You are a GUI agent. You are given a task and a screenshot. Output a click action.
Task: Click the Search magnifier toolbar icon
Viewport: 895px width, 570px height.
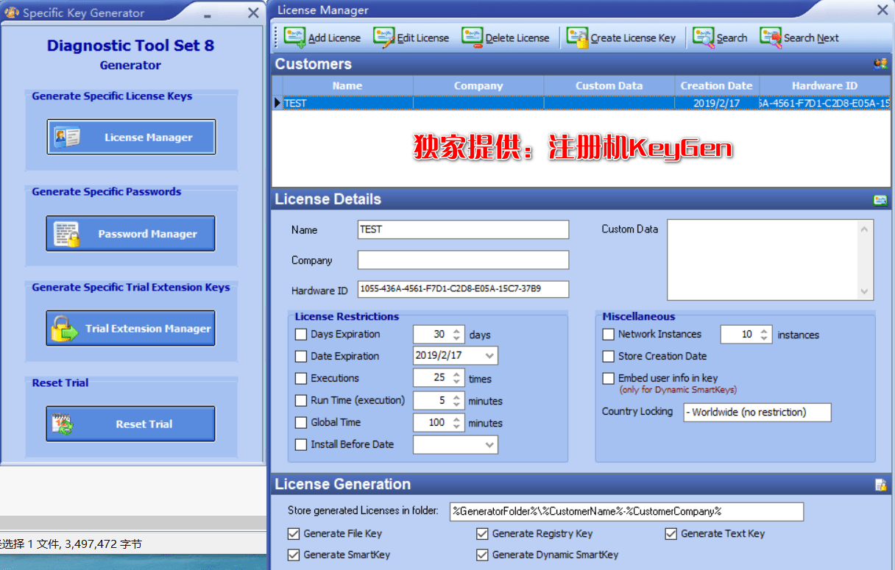pos(704,38)
